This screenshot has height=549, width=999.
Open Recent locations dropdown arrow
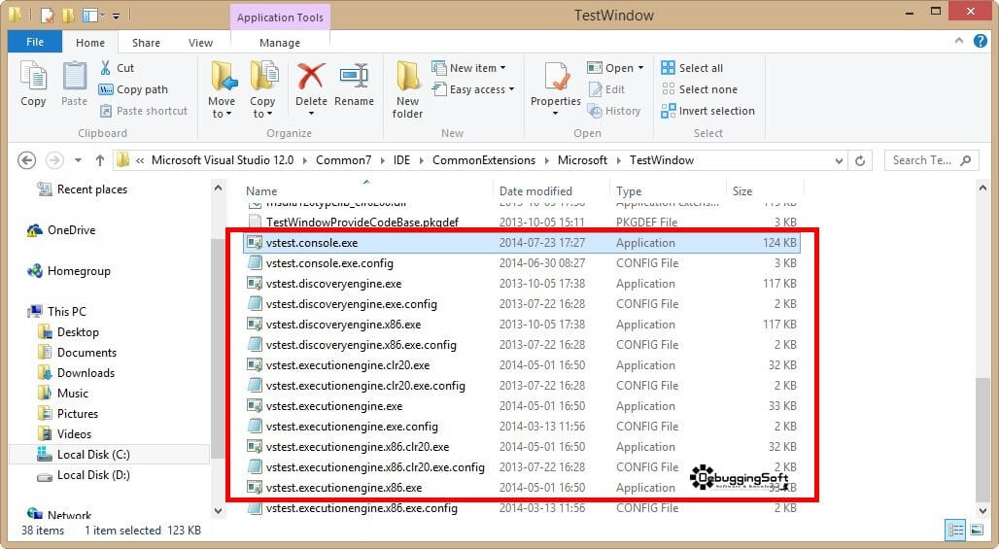coord(78,160)
